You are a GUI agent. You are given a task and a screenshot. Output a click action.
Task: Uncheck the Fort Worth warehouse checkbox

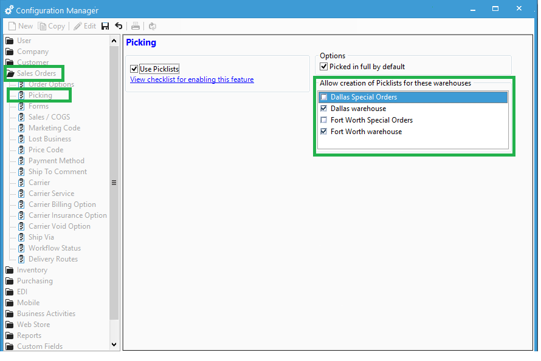pos(323,132)
